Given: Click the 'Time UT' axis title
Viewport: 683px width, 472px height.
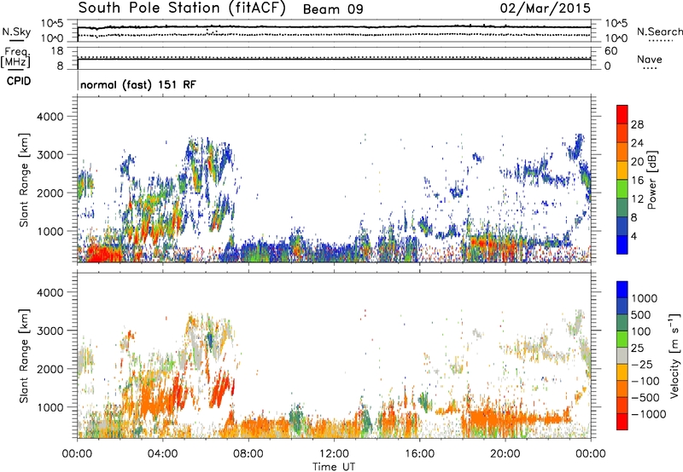Looking at the screenshot, I should [x=334, y=467].
